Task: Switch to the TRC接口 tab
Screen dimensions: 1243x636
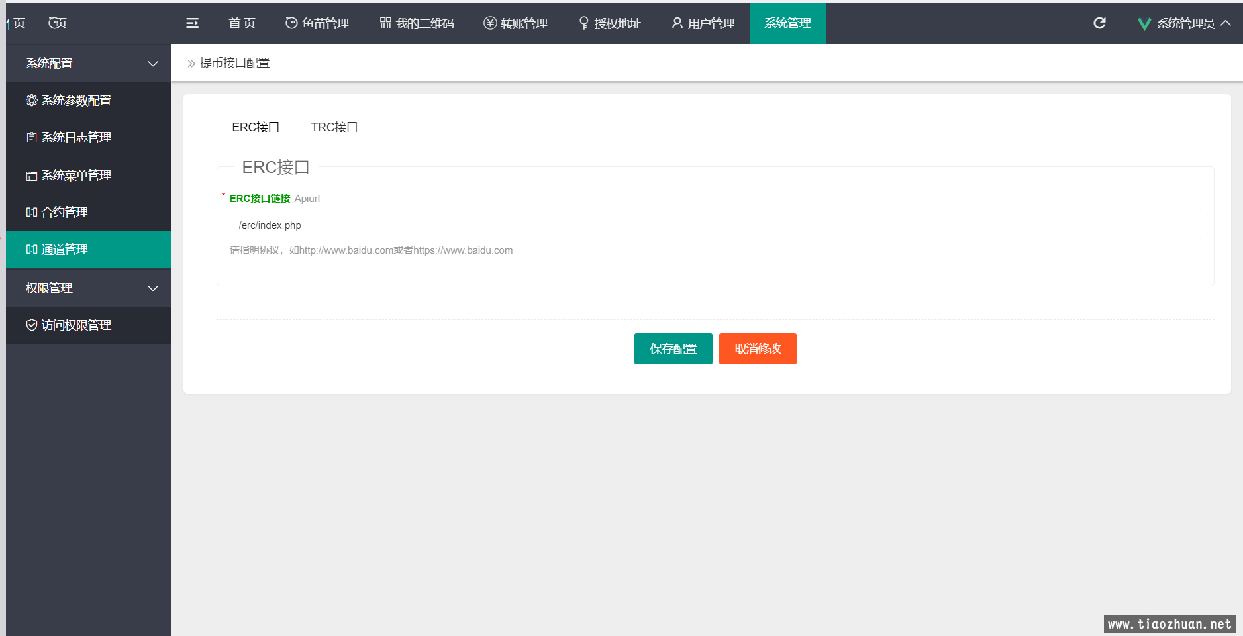Action: click(x=334, y=127)
